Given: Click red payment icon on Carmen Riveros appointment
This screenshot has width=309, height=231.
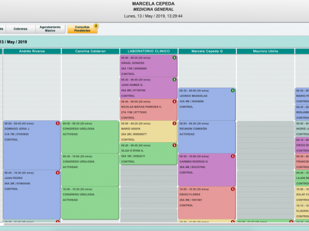Looking at the screenshot, I should [233, 156].
